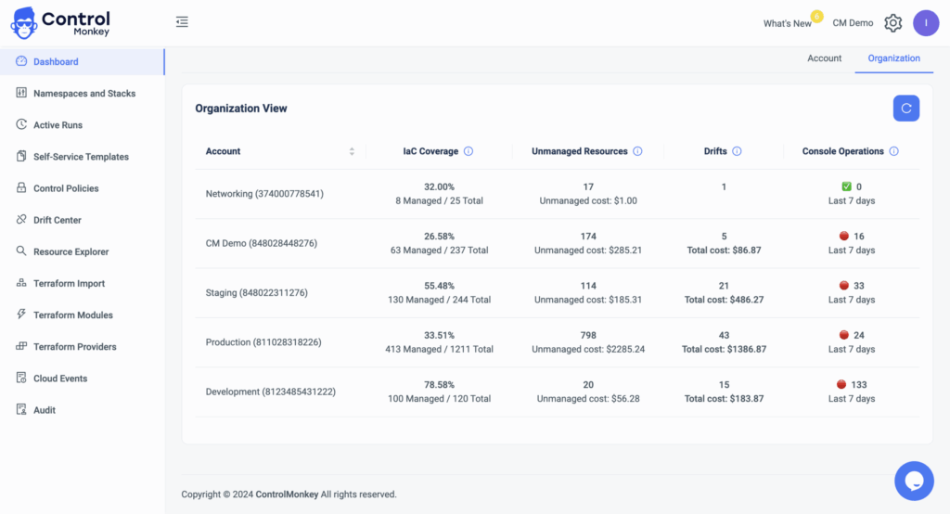Collapse the sidebar with the menu-fold icon
This screenshot has height=514, width=950.
pos(182,22)
